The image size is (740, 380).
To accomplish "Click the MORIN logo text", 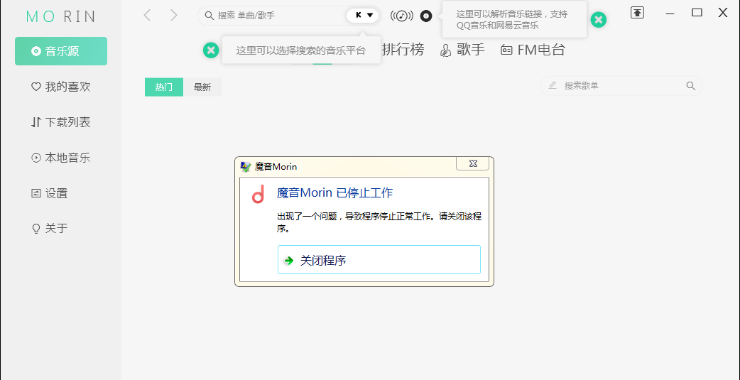I will coord(61,16).
